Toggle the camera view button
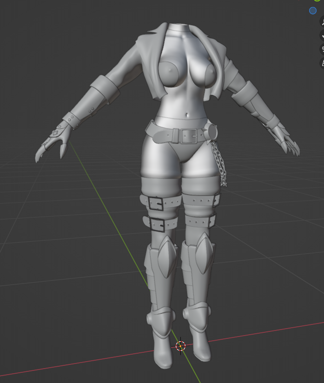324x383 pixels. 323,49
